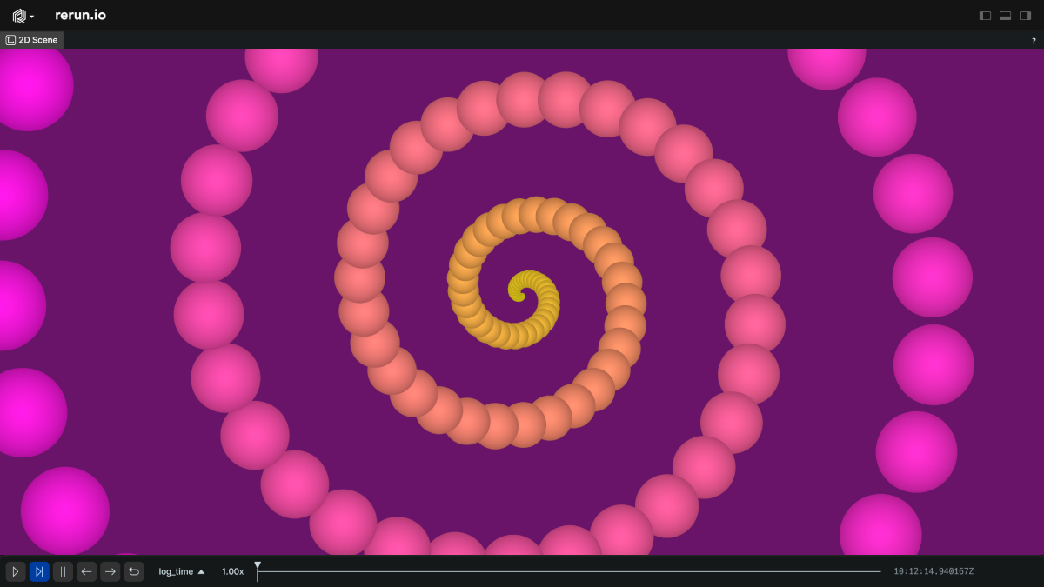Image resolution: width=1044 pixels, height=587 pixels.
Task: Open the log_time timeline dropdown
Action: [181, 571]
